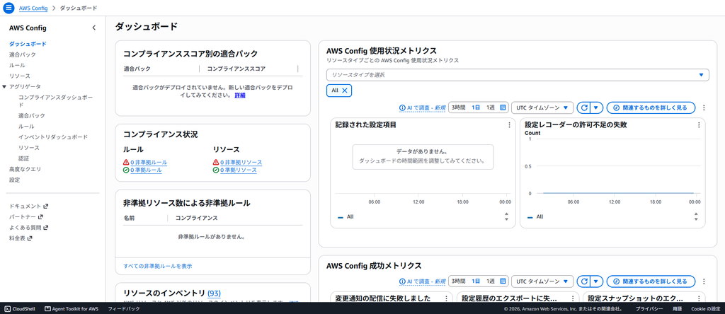Click AWS Config breadcrumb link

tap(33, 8)
